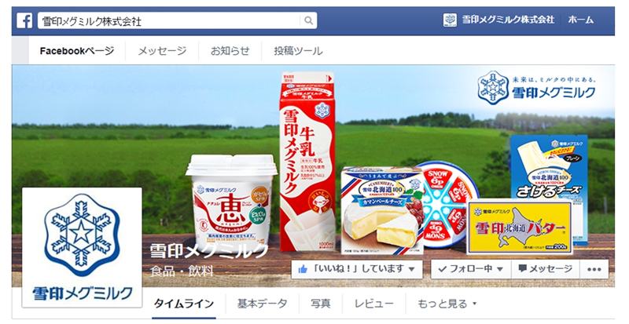The image size is (629, 324).
Task: Focus the search field containing 雪印メグミルク株式会社
Action: coord(178,20)
